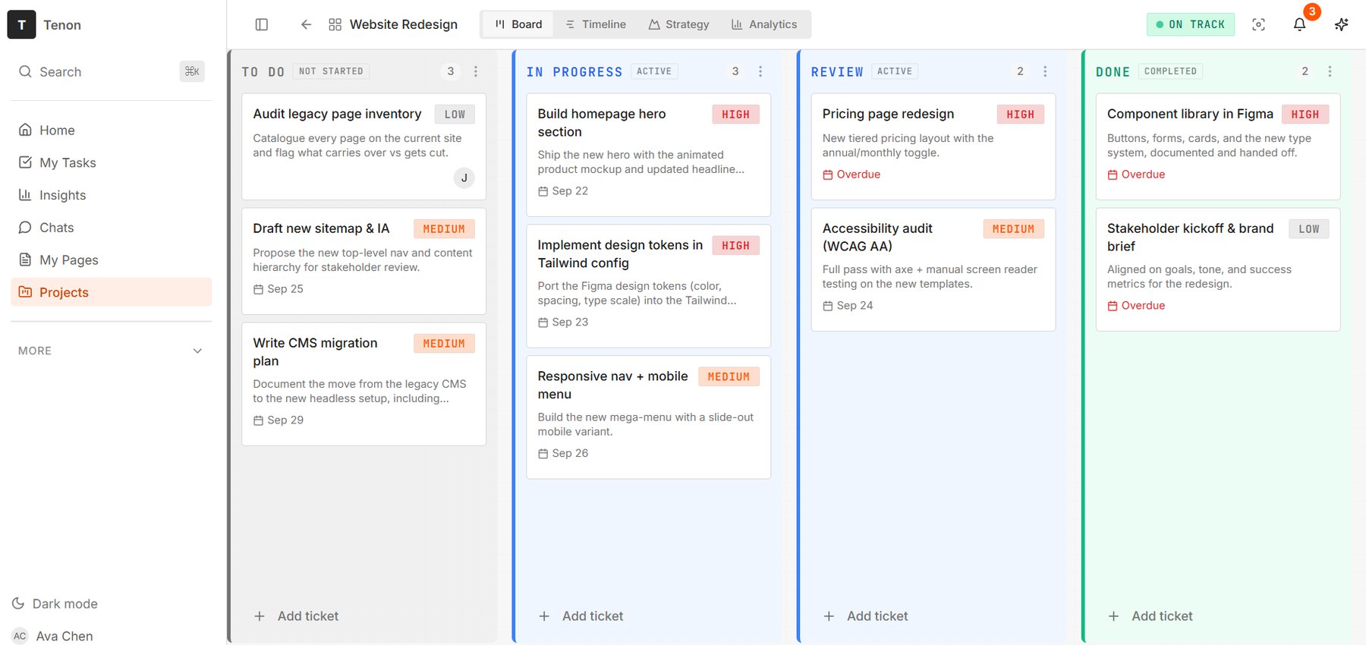Screen dimensions: 1366x645
Task: Switch to the Strategy tab
Action: tap(678, 24)
